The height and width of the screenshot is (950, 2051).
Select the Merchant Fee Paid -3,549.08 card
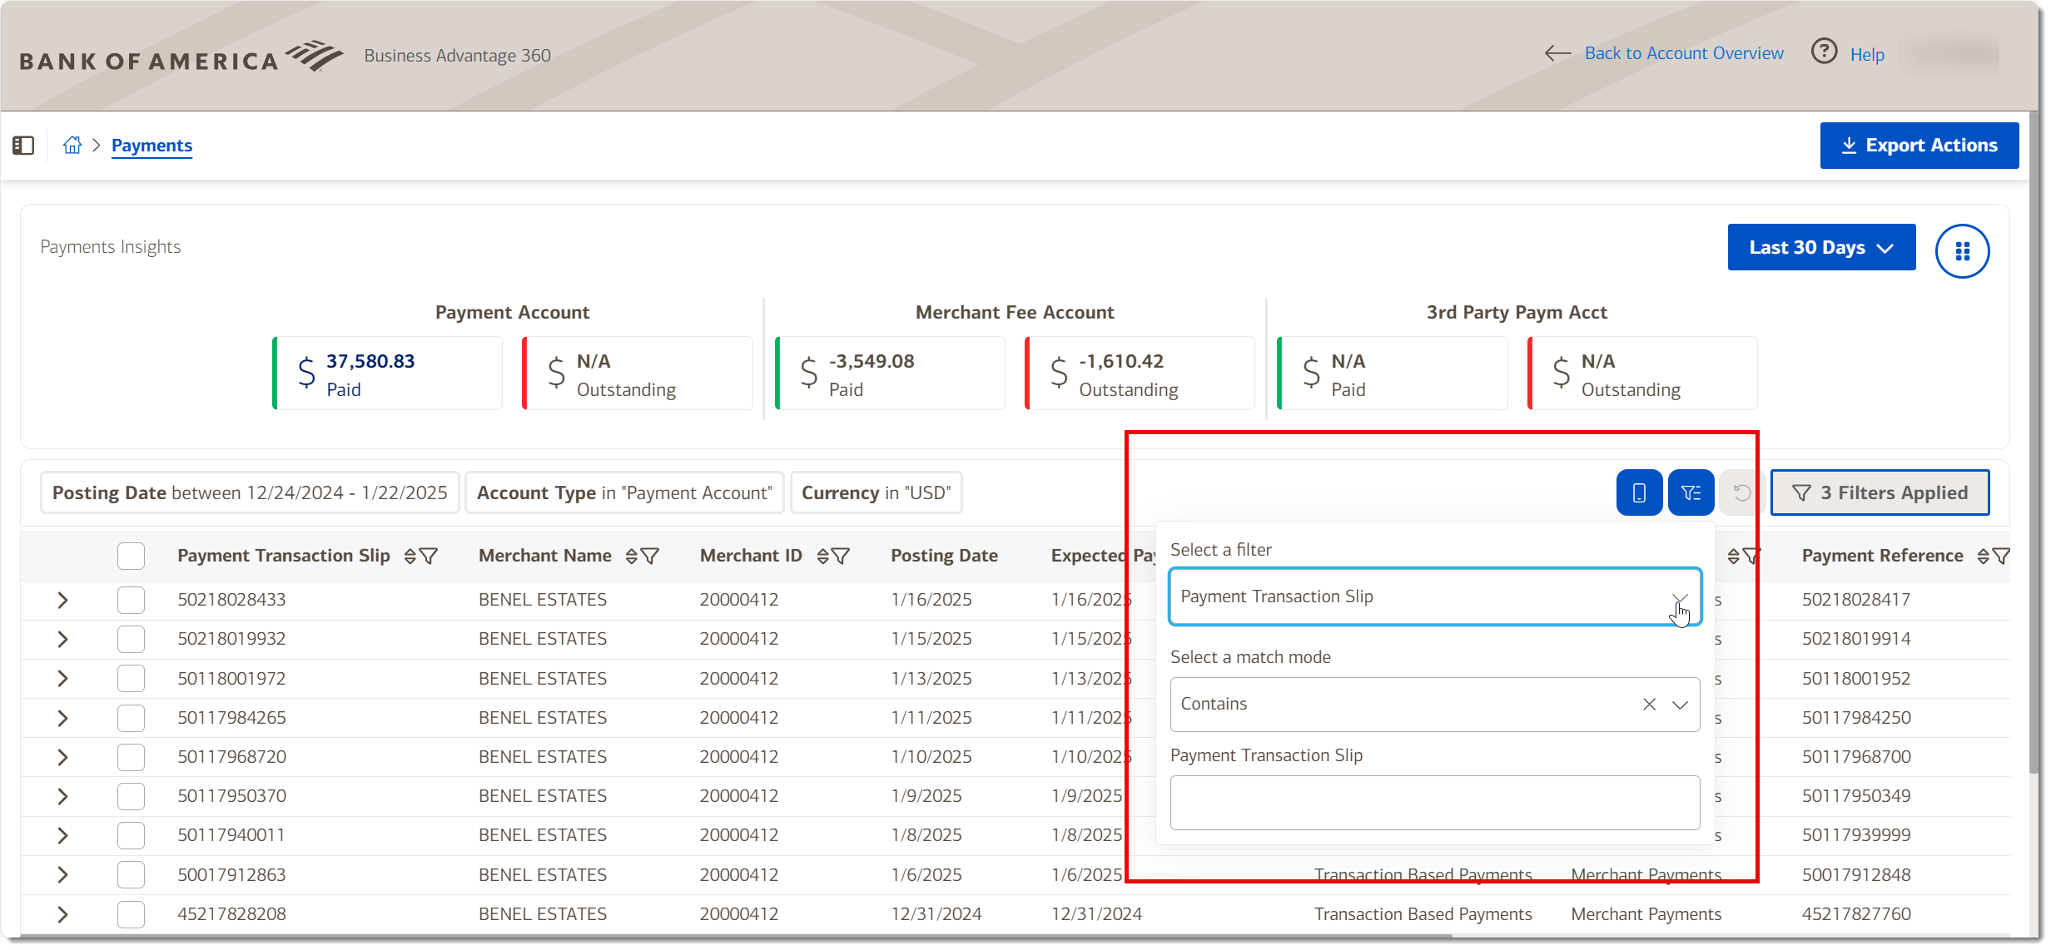pyautogui.click(x=890, y=374)
